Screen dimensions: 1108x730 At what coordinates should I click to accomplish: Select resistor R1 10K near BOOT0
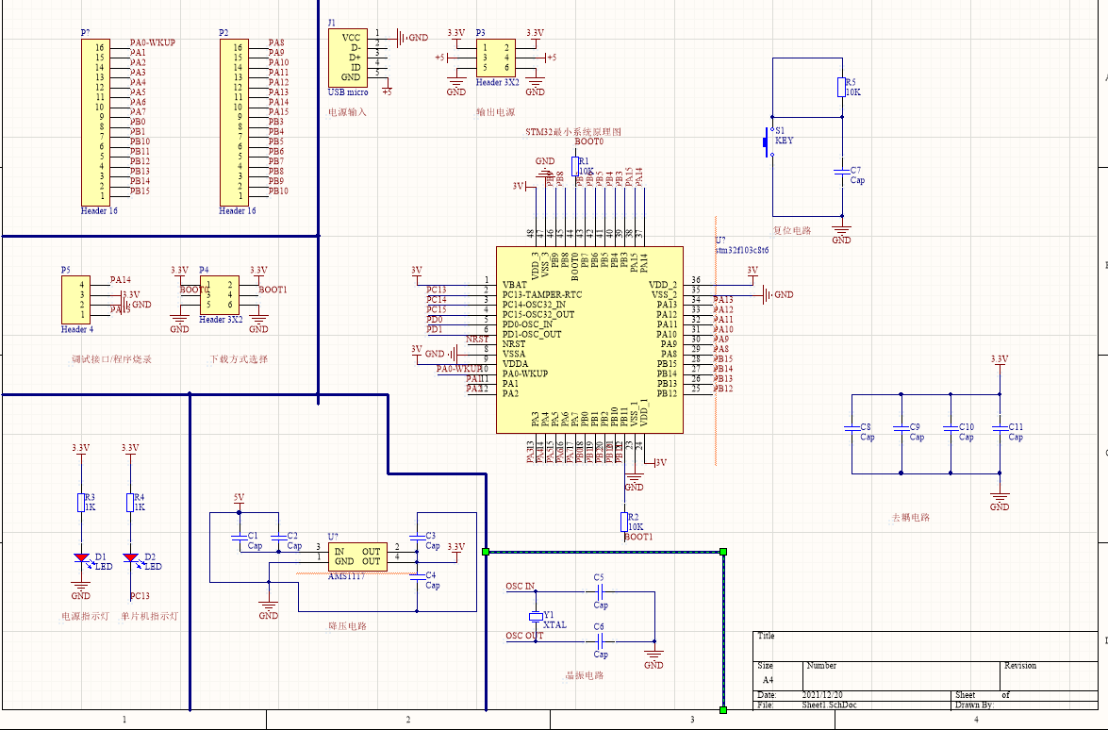pos(575,167)
